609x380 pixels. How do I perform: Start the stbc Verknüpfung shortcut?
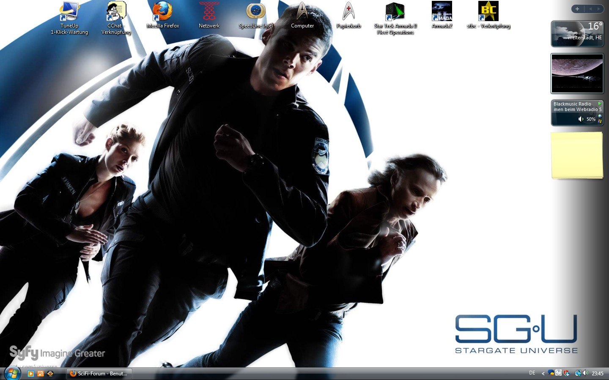pyautogui.click(x=488, y=12)
